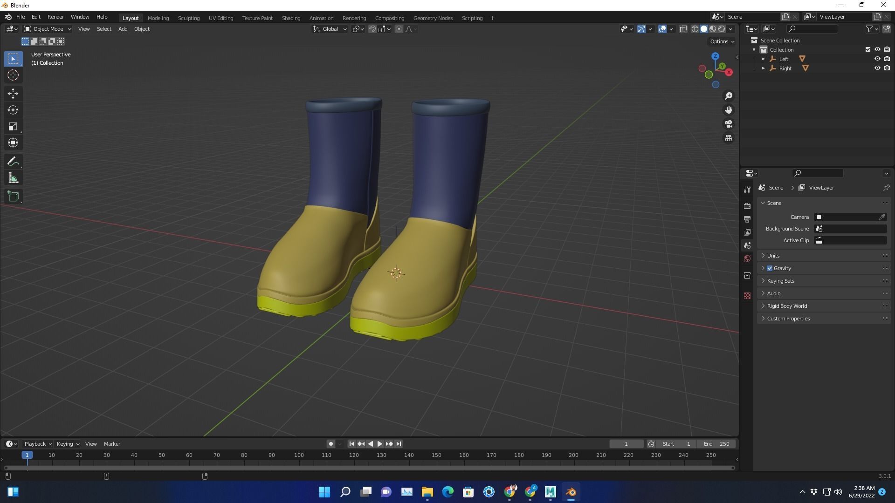Open the Render menu
The height and width of the screenshot is (503, 895).
[x=55, y=17]
